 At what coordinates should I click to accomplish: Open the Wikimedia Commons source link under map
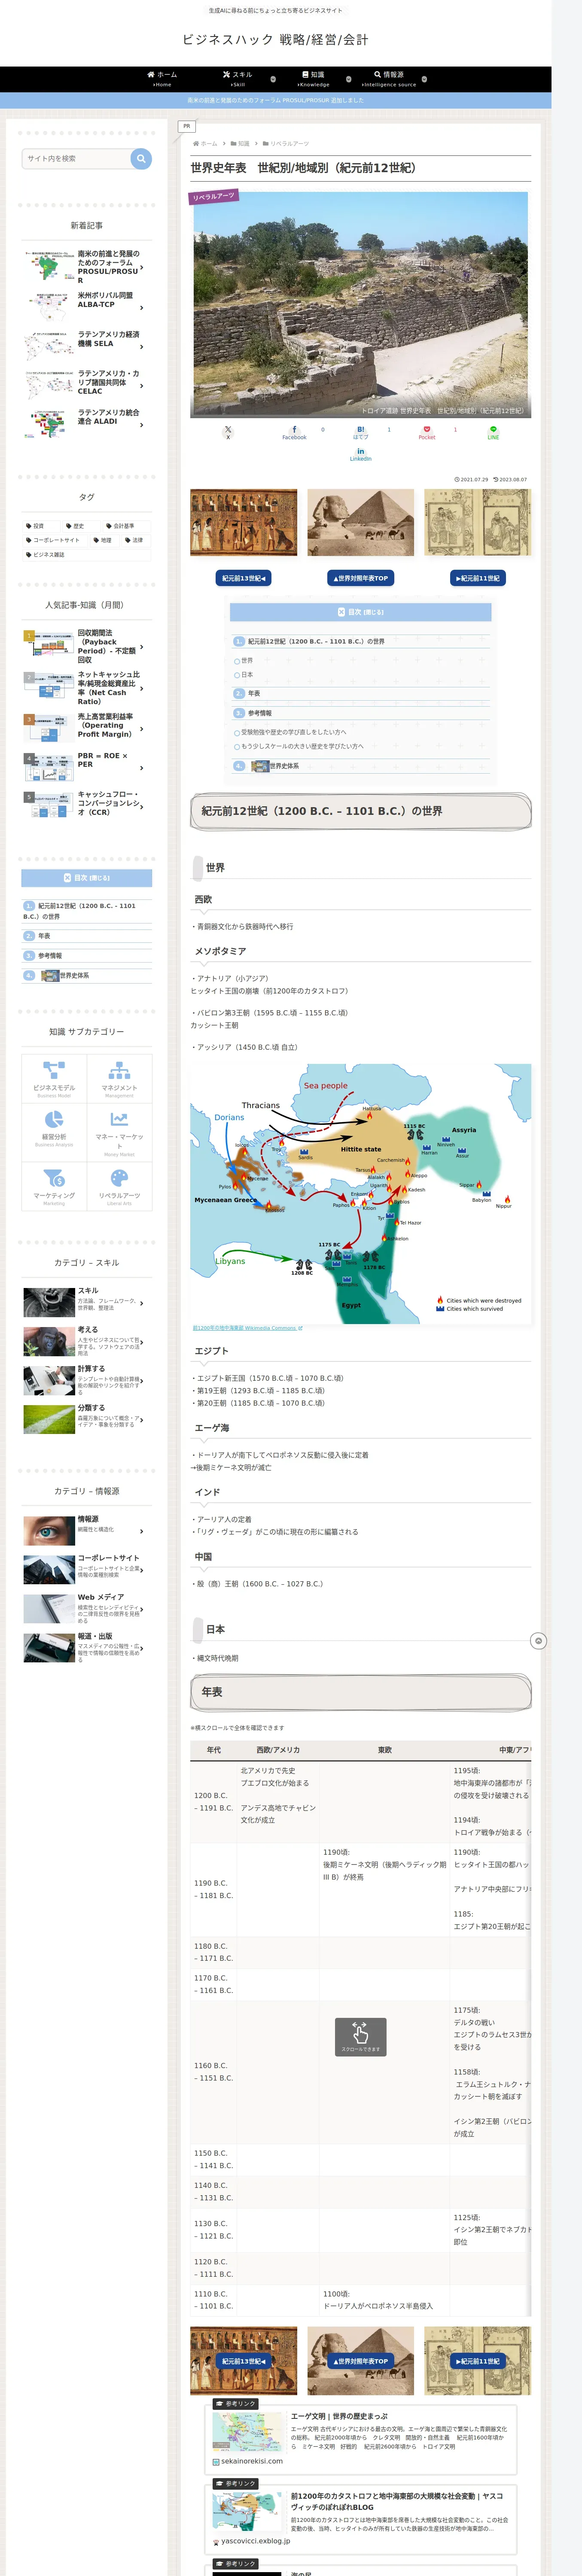pyautogui.click(x=247, y=1328)
